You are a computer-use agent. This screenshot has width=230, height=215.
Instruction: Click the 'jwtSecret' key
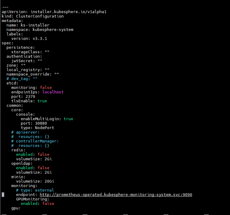point(23,61)
